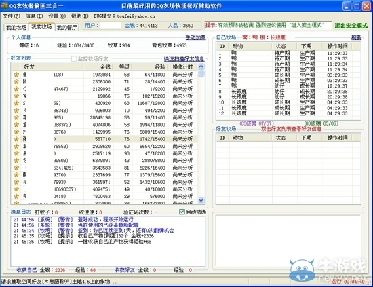Image resolution: width=373 pixels, height=287 pixels.
Task: Click the star icon of friend with 金钱 7800463
Action: click(16, 196)
